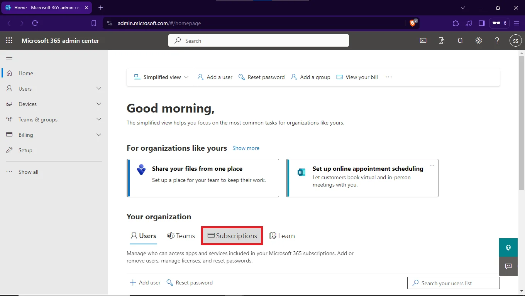Click the notifications bell icon

(x=460, y=40)
